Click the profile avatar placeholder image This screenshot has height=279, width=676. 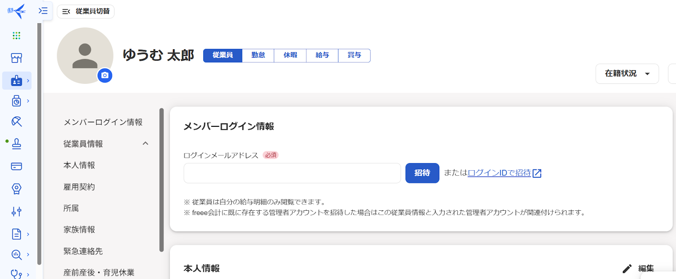[85, 56]
